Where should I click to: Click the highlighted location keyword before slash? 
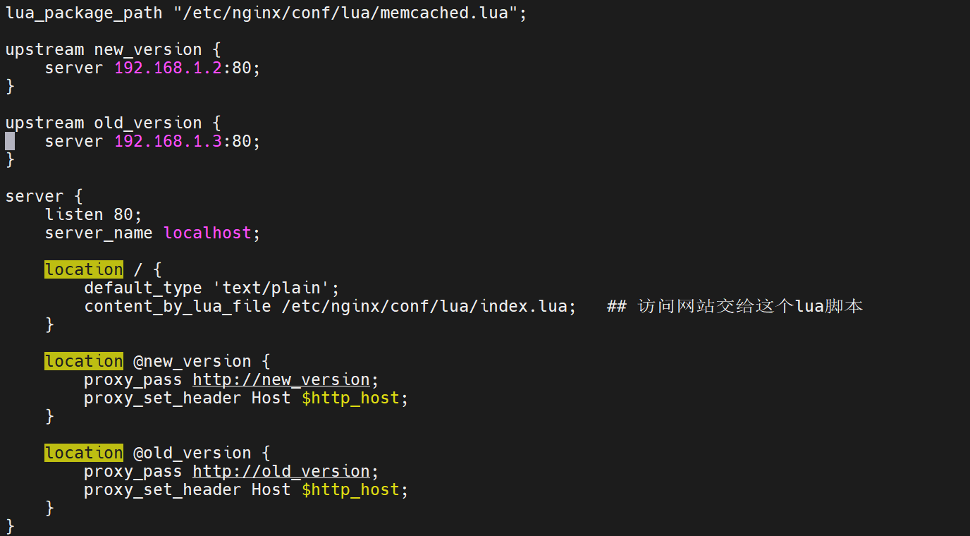(x=84, y=269)
